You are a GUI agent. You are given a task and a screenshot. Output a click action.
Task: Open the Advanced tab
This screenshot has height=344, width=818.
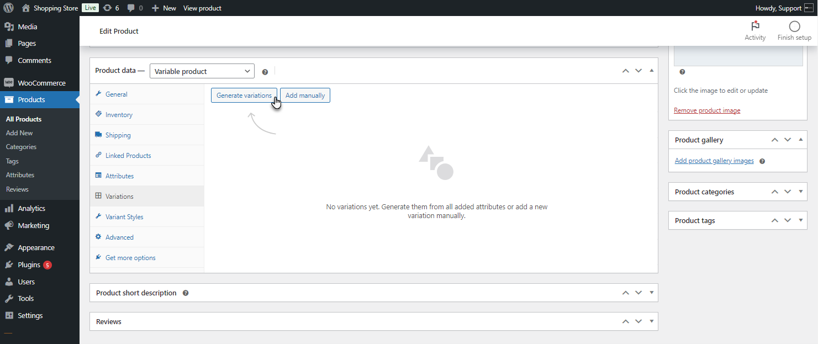point(147,237)
